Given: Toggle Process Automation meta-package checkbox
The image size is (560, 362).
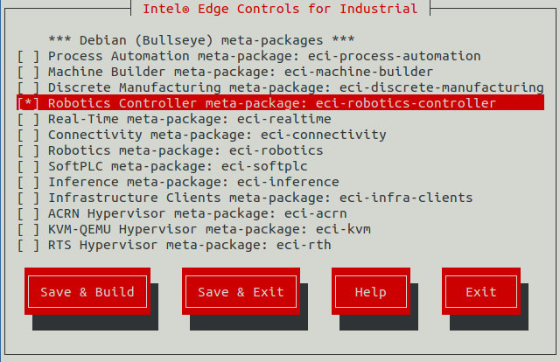Looking at the screenshot, I should pos(29,56).
